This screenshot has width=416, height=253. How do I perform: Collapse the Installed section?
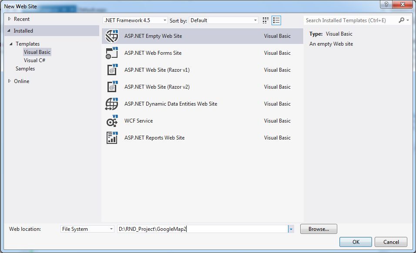pyautogui.click(x=9, y=31)
